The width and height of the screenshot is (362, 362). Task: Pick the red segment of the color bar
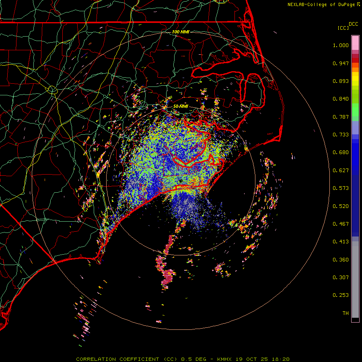355,60
